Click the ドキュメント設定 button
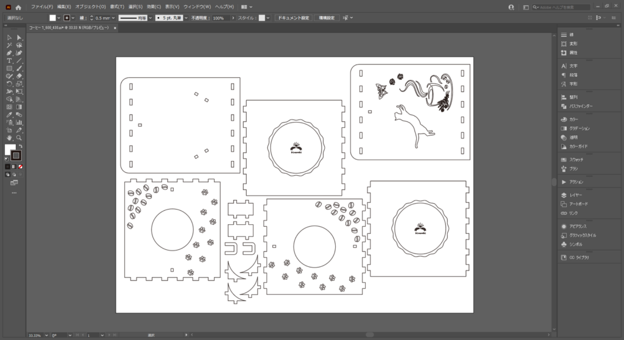The image size is (624, 340). point(293,18)
